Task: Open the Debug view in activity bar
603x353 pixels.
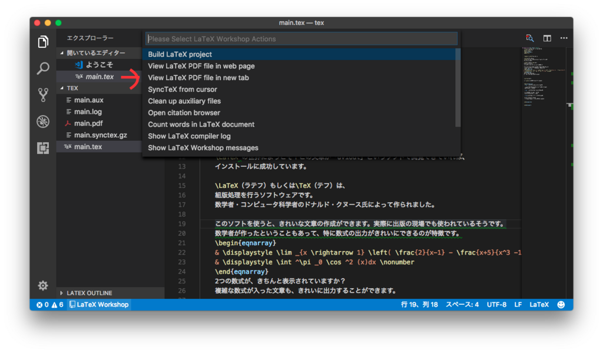Action: click(x=43, y=121)
